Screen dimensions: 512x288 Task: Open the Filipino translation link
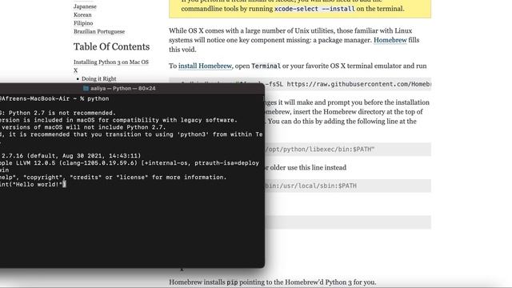tap(83, 23)
